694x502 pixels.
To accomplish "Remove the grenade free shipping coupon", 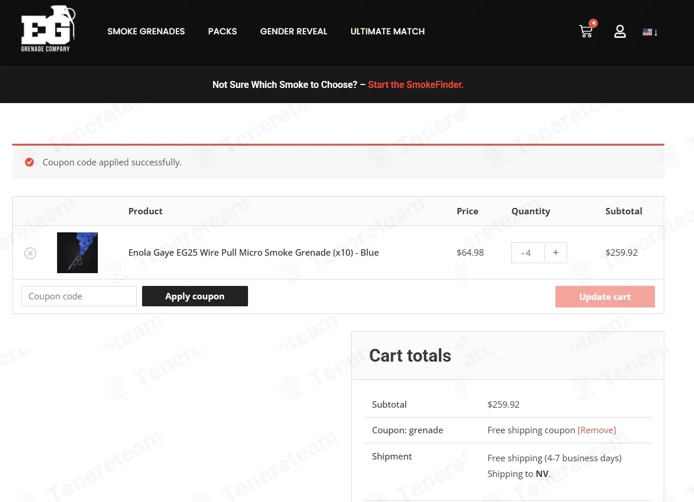I will coord(596,430).
